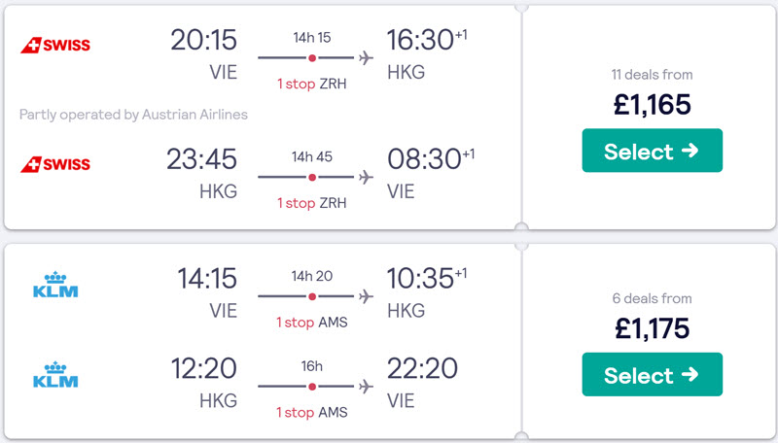Click the plane icon on 14h 45 flight
Image resolution: width=778 pixels, height=443 pixels.
pos(367,177)
